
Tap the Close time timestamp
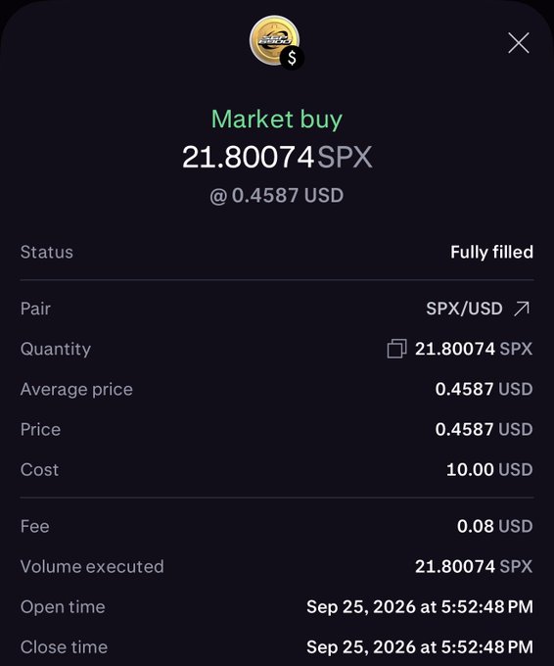tap(420, 647)
